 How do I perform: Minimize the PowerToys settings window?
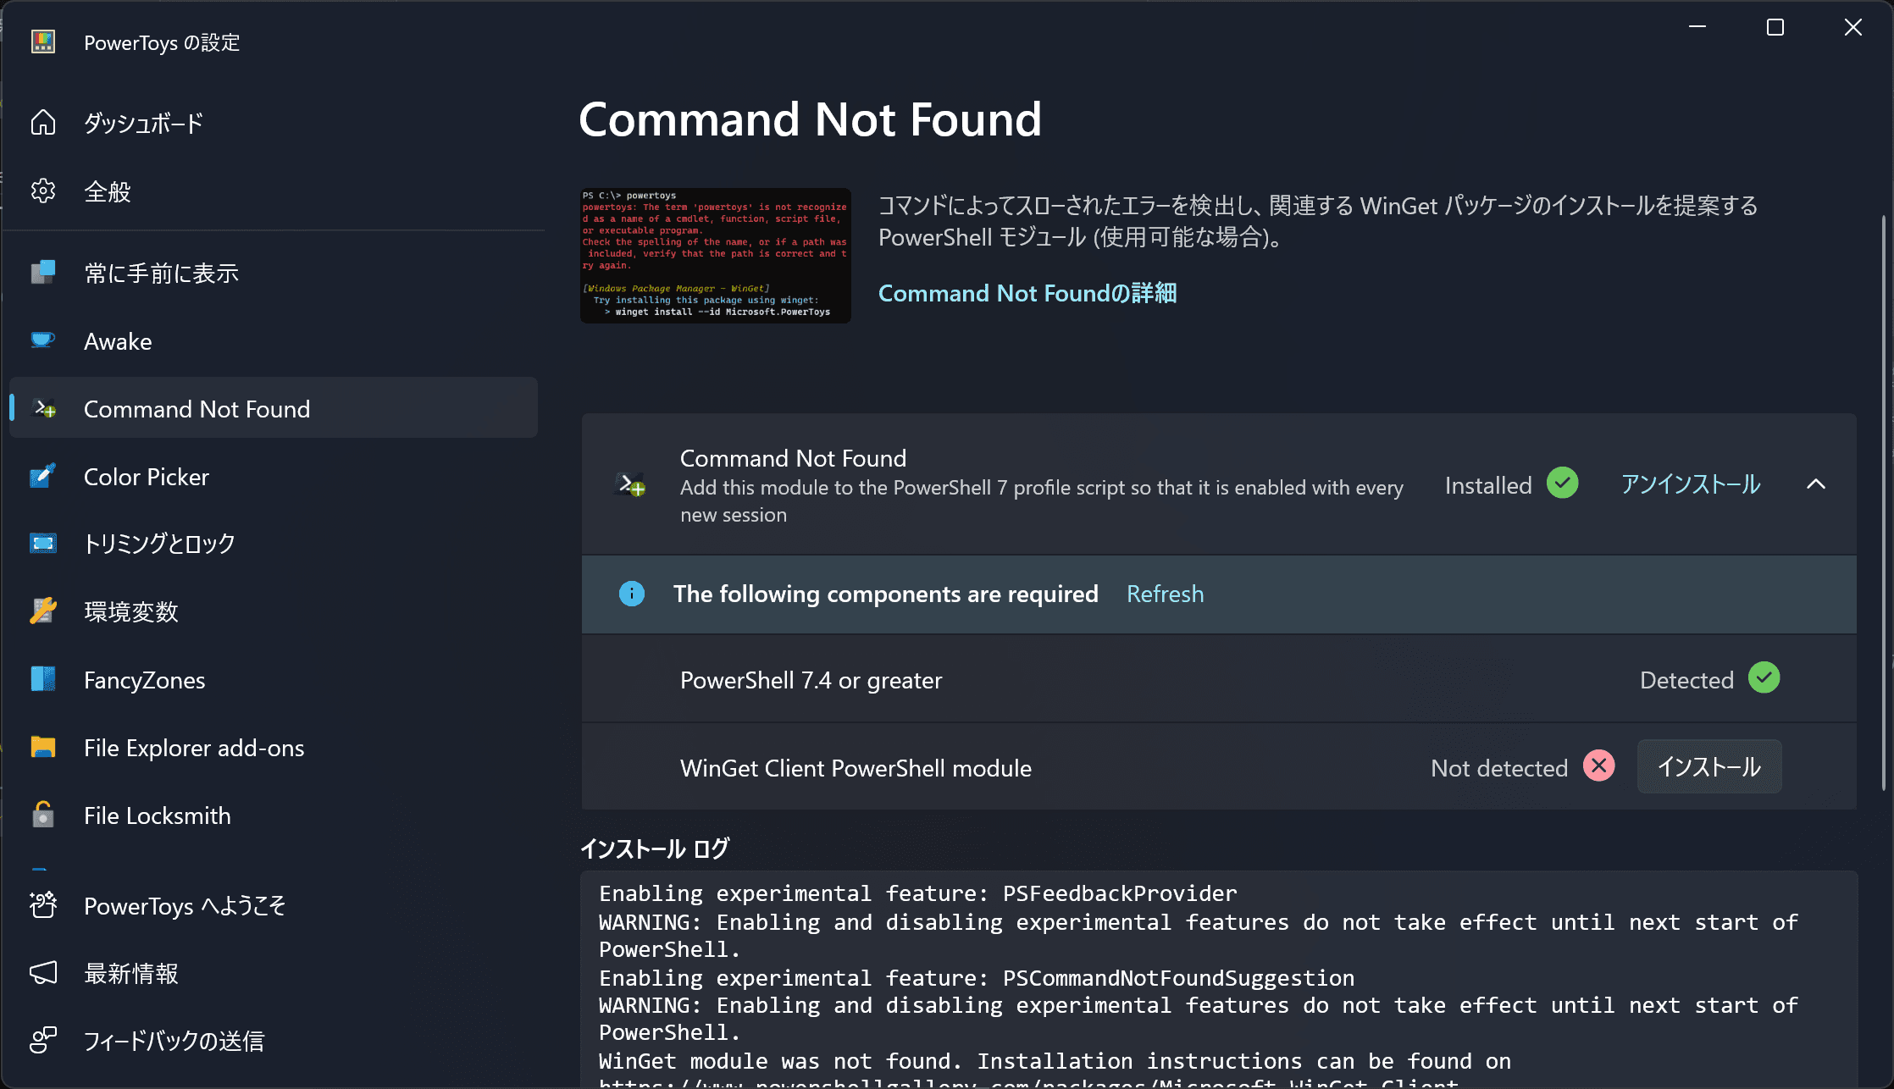[x=1697, y=27]
